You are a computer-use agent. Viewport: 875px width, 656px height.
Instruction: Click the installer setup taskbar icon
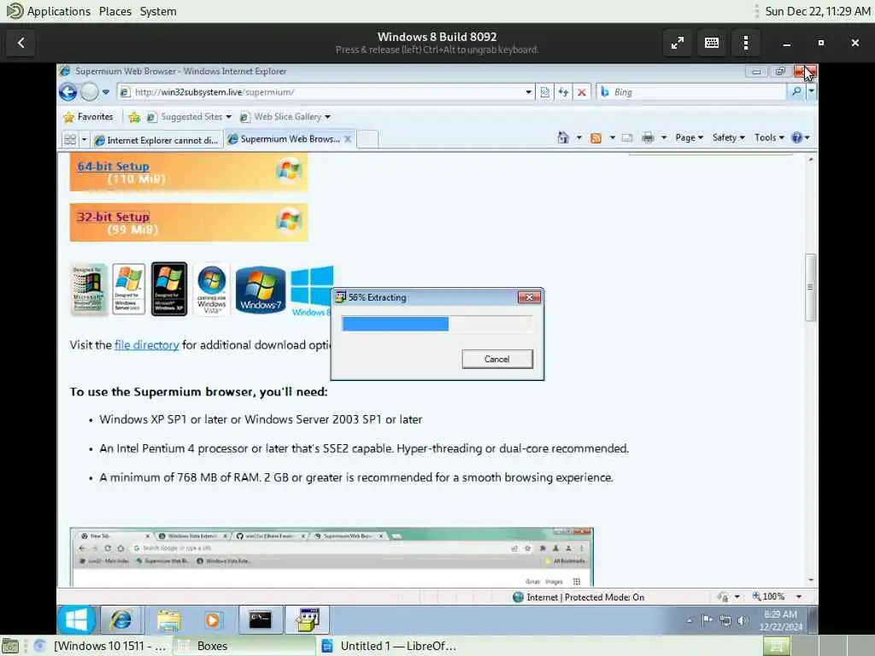click(x=308, y=620)
